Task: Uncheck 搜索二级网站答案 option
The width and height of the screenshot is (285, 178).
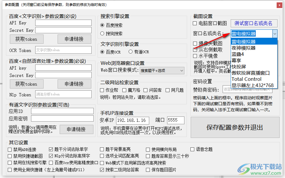Action: point(102,170)
